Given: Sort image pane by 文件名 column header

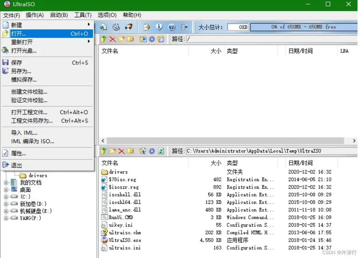Looking at the screenshot, I should [144, 51].
